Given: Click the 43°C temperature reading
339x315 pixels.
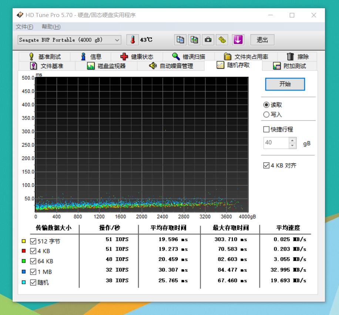Looking at the screenshot, I should (x=146, y=40).
